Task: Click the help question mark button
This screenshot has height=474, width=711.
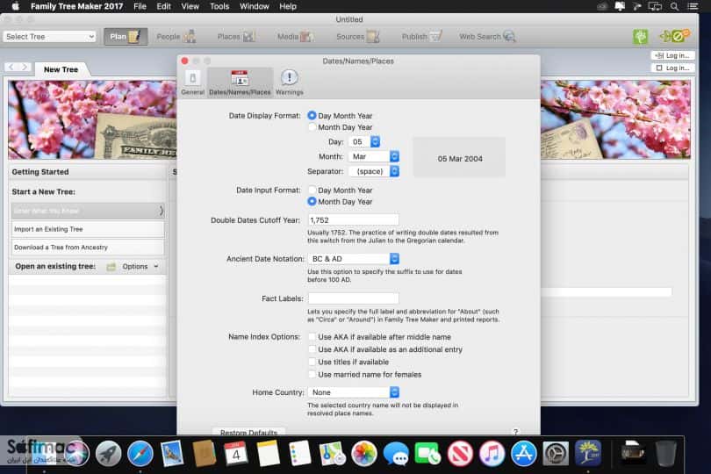Action: tap(515, 432)
